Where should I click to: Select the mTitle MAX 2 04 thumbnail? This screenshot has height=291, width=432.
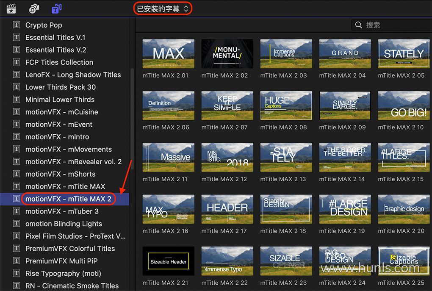pos(345,54)
